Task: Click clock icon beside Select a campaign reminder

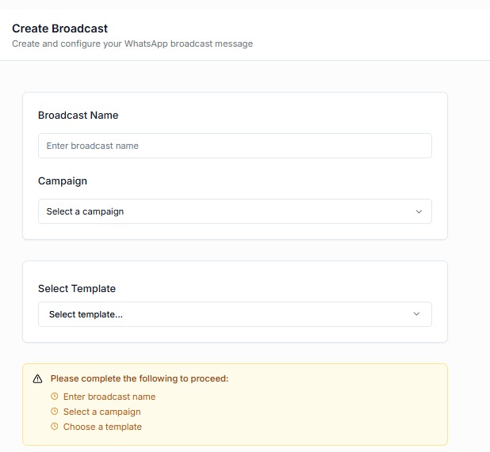Action: pos(55,412)
